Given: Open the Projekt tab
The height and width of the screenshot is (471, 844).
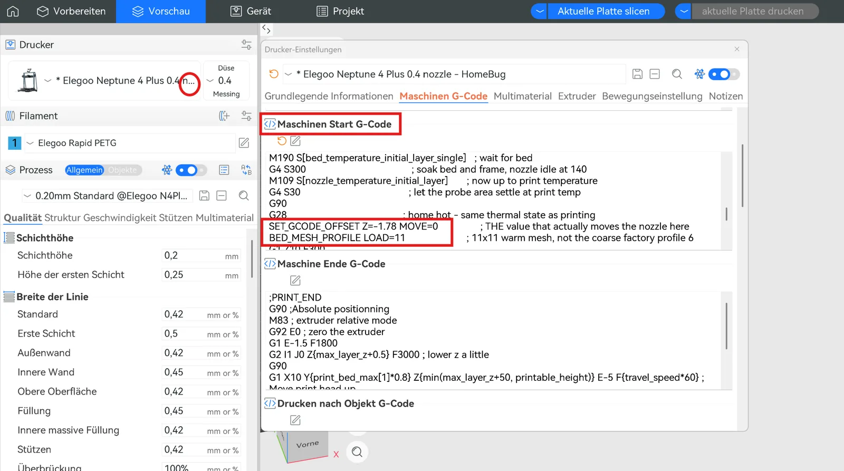Looking at the screenshot, I should coord(340,11).
